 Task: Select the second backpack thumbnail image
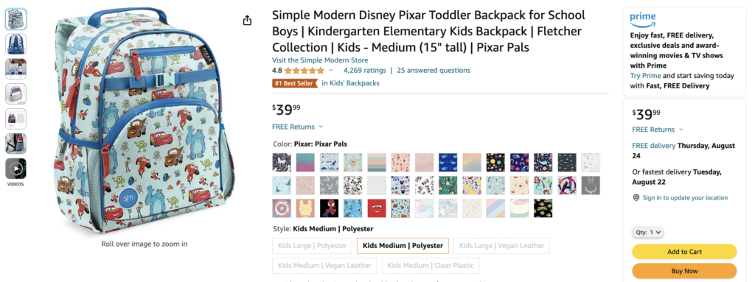click(x=16, y=43)
